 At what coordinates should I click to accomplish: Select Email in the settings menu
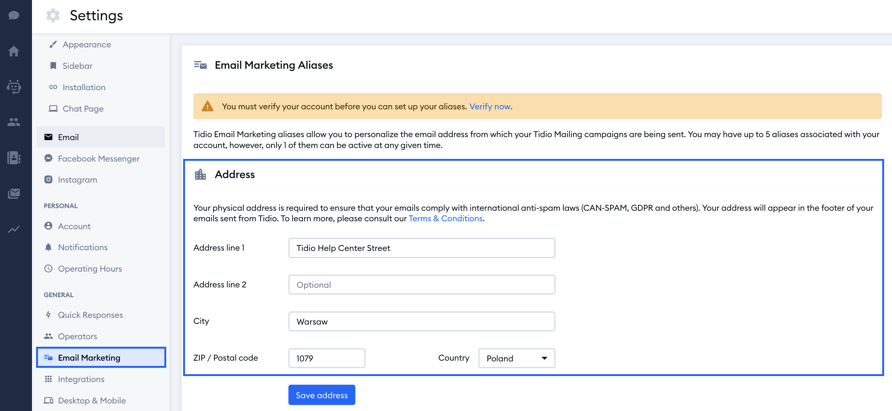tap(101, 137)
